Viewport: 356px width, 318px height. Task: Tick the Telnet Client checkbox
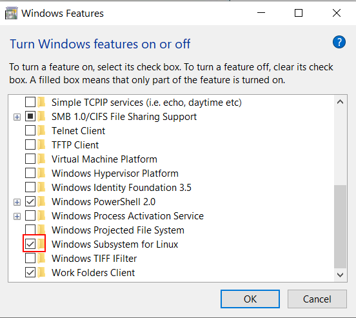(30, 130)
